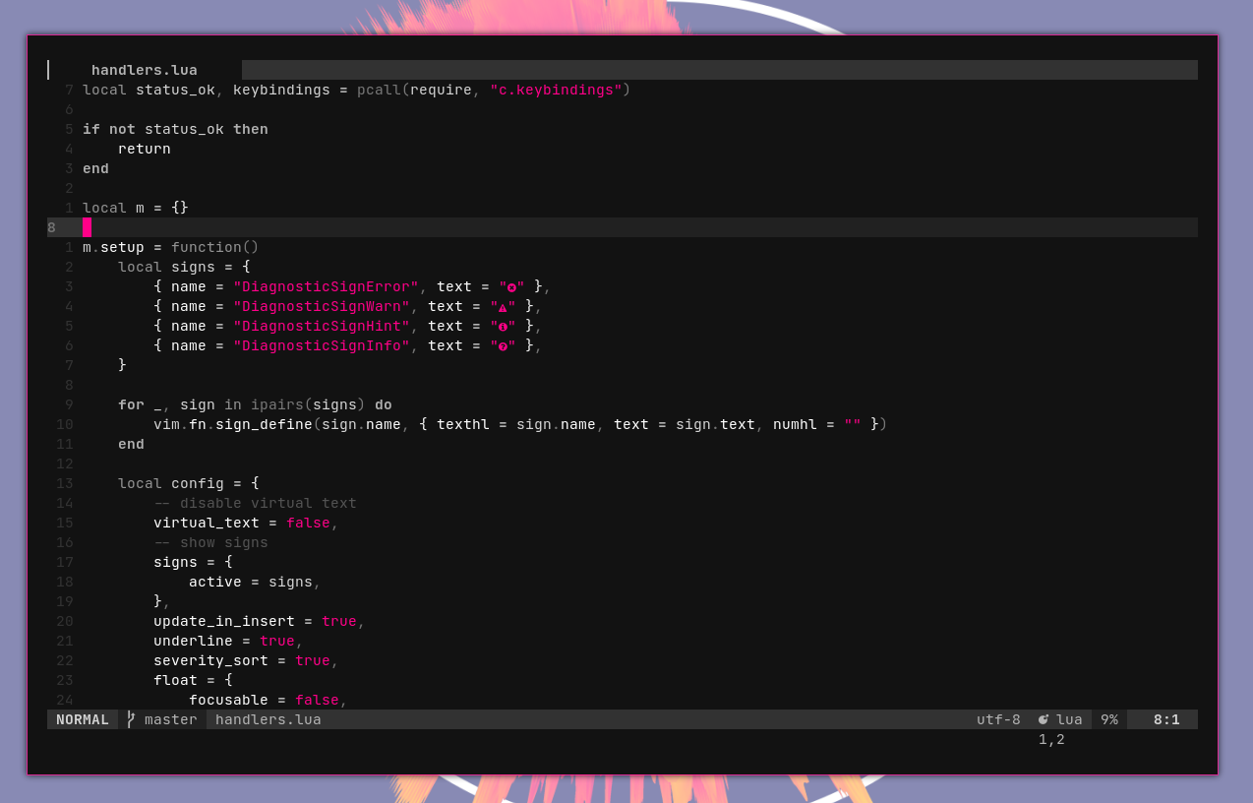Click the Lua filetype icon in statusline

[1044, 719]
